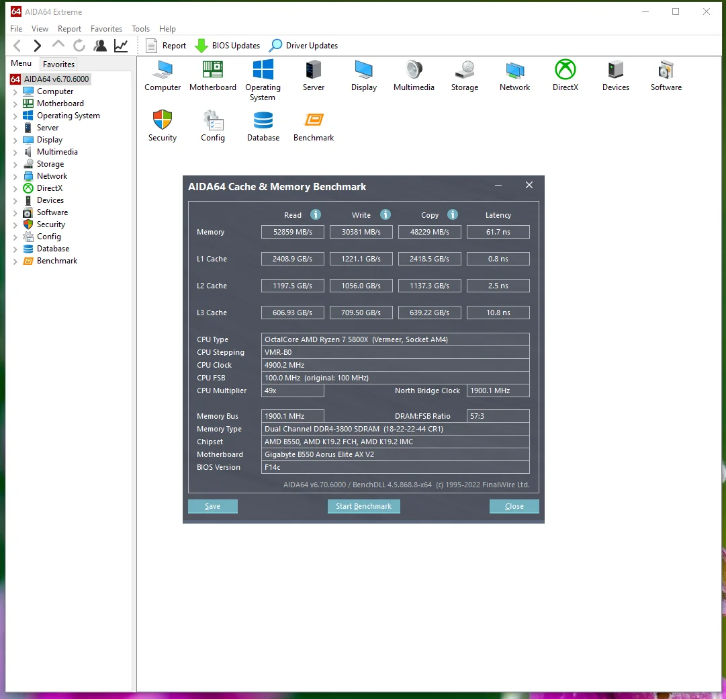Expand the Display tree node

tap(15, 140)
